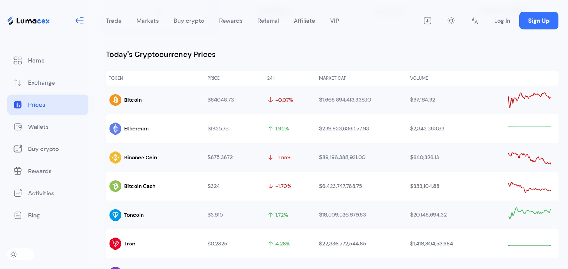Click the Wallets icon in sidebar
Screen dimensions: 568x269
(x=18, y=127)
